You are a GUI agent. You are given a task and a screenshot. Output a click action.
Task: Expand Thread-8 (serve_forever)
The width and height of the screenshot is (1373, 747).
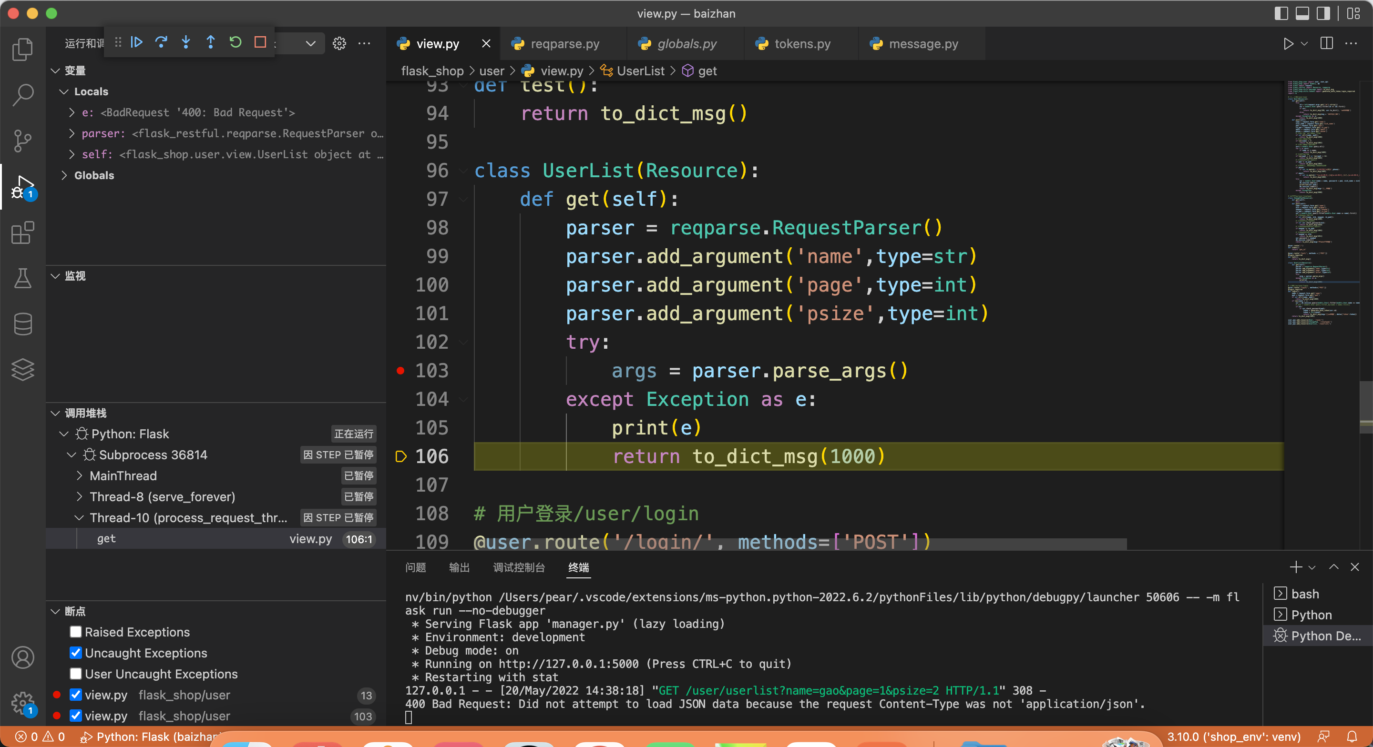coord(80,496)
